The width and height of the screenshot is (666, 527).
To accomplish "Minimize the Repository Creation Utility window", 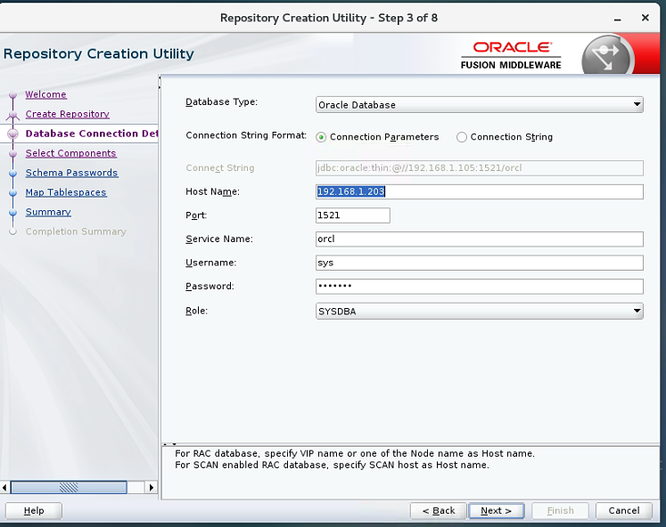I will point(618,19).
